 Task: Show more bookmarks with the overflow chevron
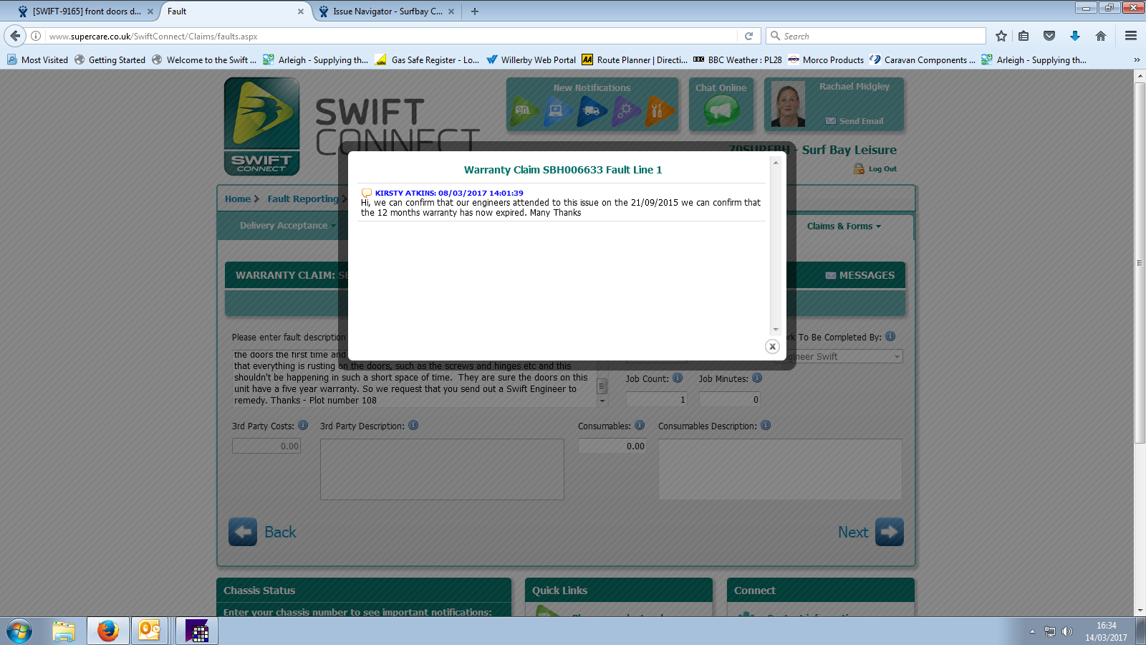pos(1137,60)
